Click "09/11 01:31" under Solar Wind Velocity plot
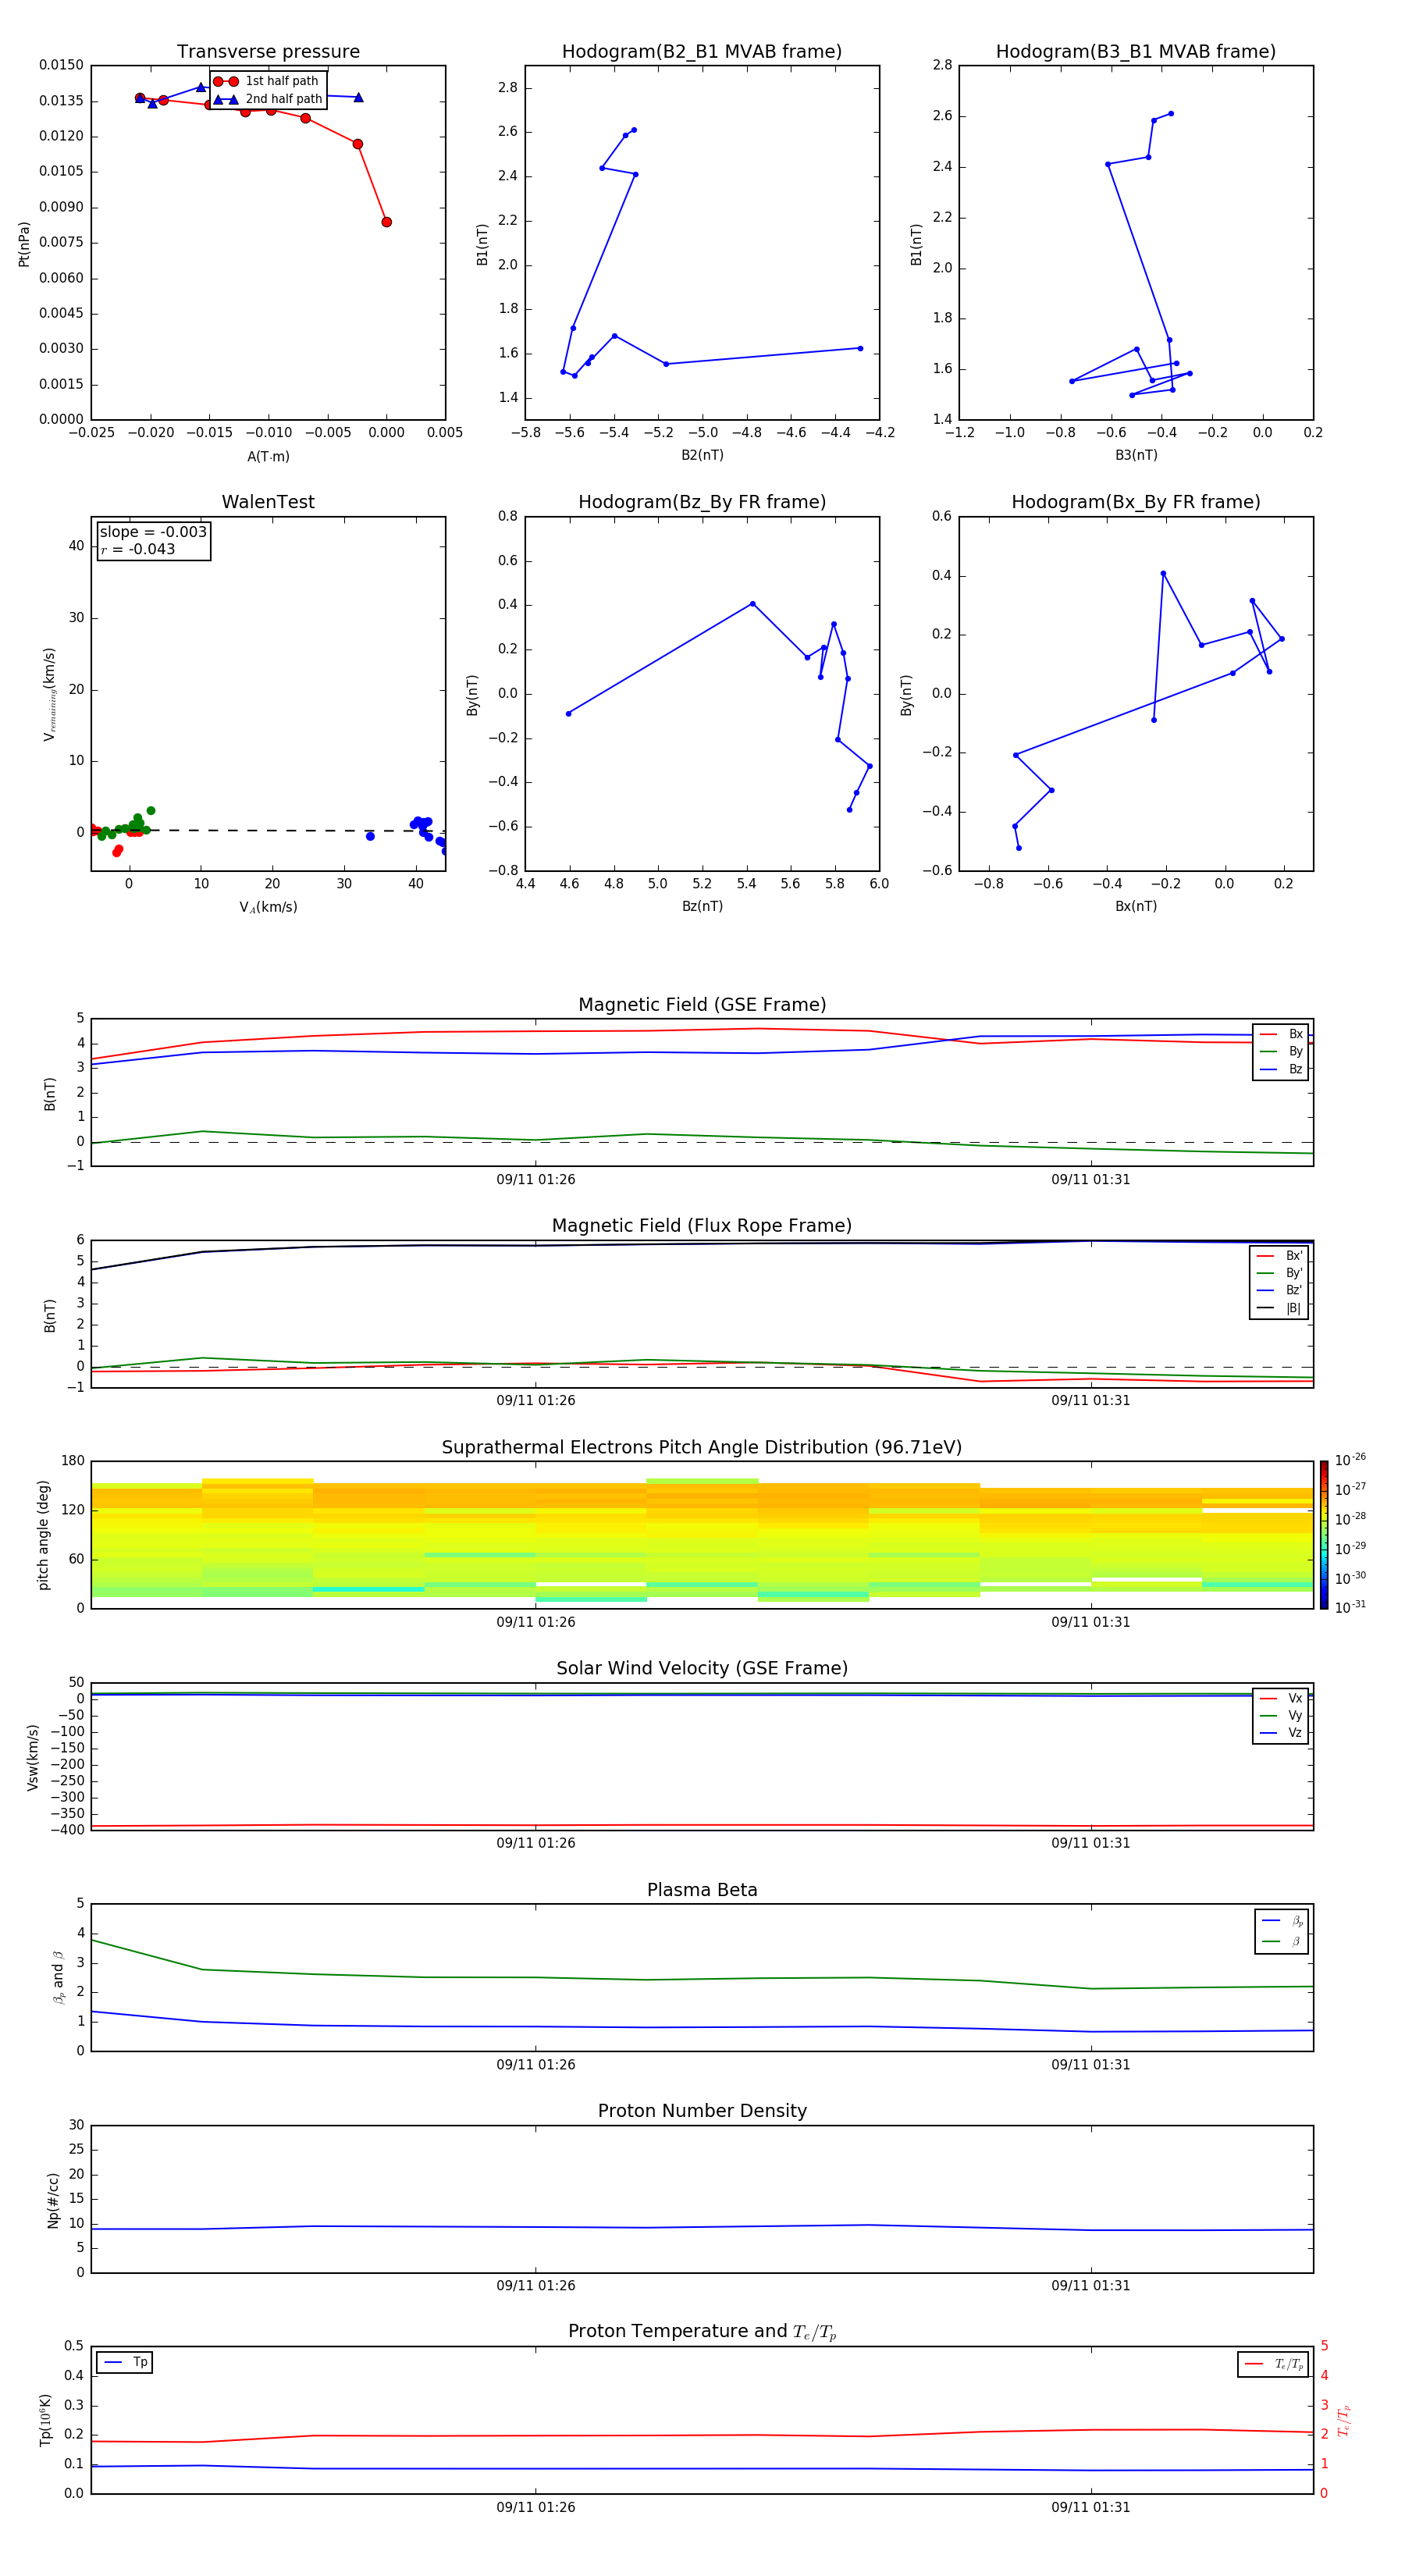Screen dimensions: 1405x2576 pyautogui.click(x=1091, y=1843)
